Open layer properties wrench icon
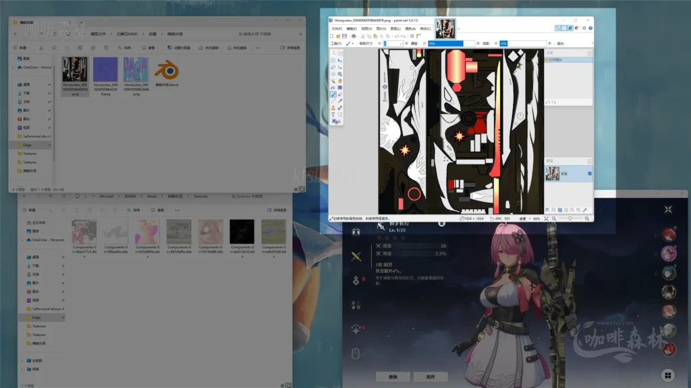 [x=584, y=211]
